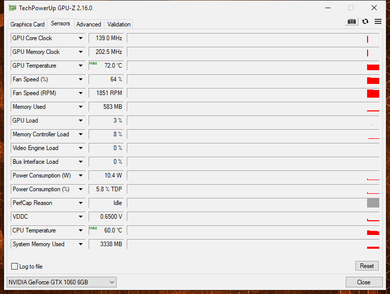Viewport: 390px width, 294px height.
Task: Expand the Memory Used sensor dropdown
Action: 80,107
